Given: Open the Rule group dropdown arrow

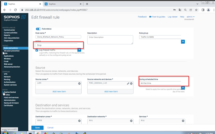Looking at the screenshot, I should pyautogui.click(x=183, y=42).
